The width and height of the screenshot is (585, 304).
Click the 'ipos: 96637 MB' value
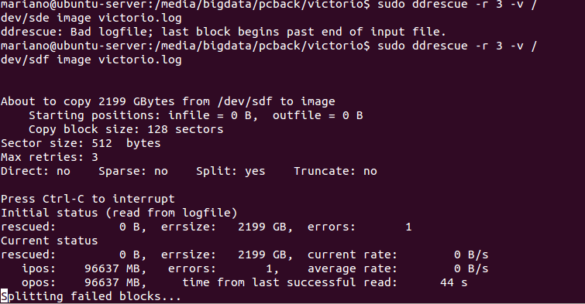coord(84,268)
